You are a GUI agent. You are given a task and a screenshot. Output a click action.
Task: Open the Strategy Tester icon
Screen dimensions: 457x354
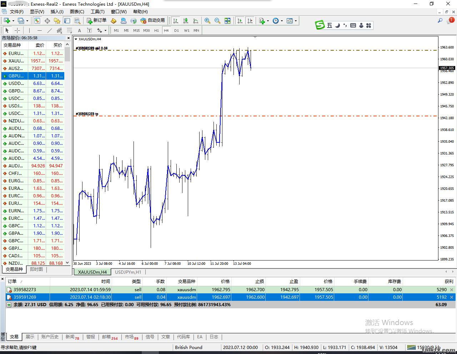(77, 21)
